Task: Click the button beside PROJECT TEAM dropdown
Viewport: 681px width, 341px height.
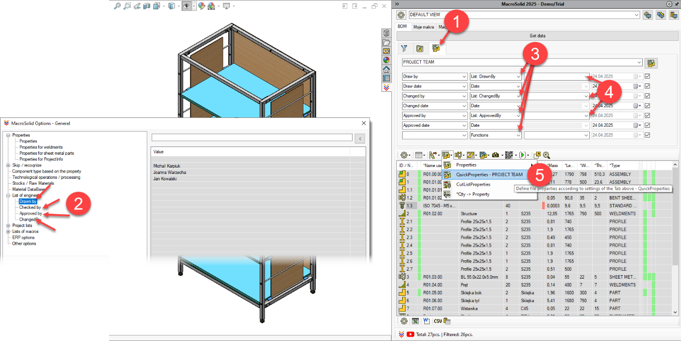Action: click(x=652, y=63)
